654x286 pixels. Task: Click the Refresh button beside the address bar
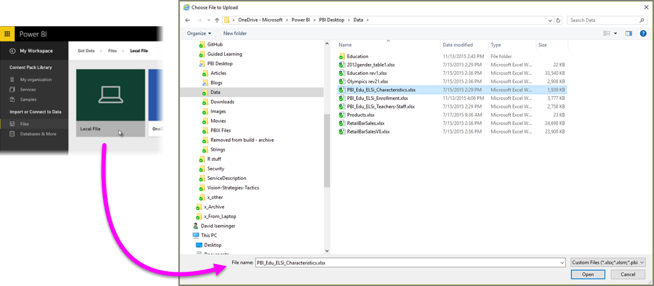(x=559, y=20)
